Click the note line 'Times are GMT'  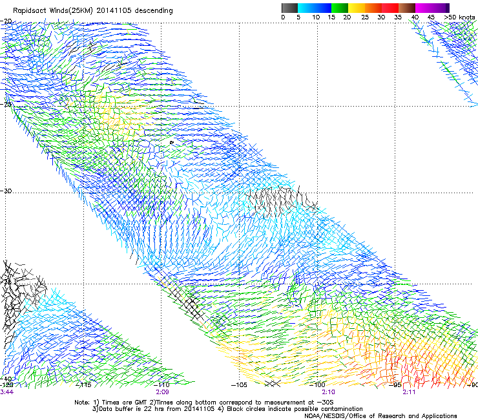click(x=123, y=403)
